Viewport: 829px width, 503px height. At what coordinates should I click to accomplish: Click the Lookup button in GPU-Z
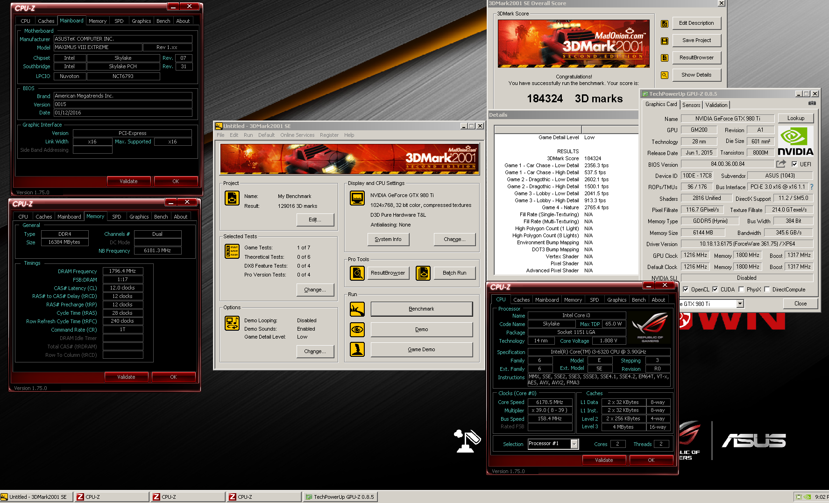click(795, 118)
